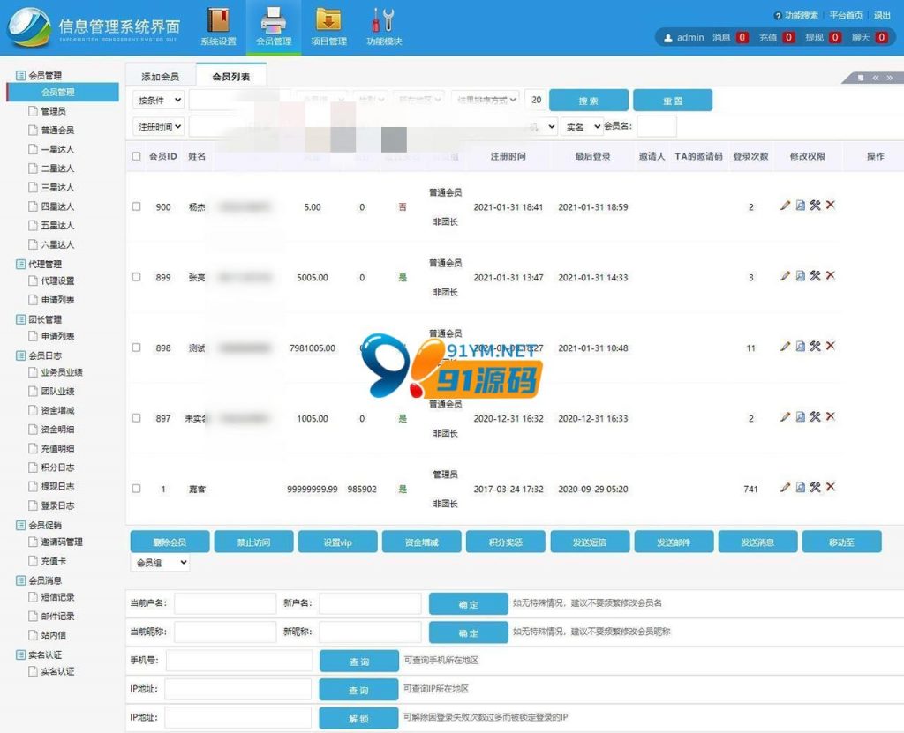The image size is (904, 733).
Task: Open the 会员组 dropdown below the action buttons
Action: (x=161, y=563)
